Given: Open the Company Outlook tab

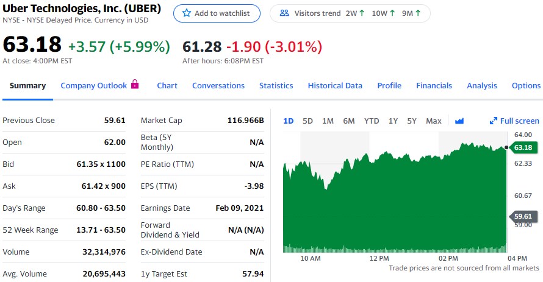Looking at the screenshot, I should click(94, 86).
